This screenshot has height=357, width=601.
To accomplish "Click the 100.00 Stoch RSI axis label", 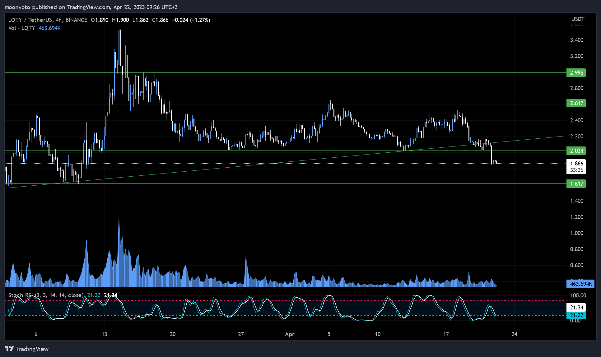I will point(578,295).
